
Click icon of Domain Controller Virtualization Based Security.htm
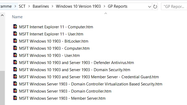click(15, 84)
